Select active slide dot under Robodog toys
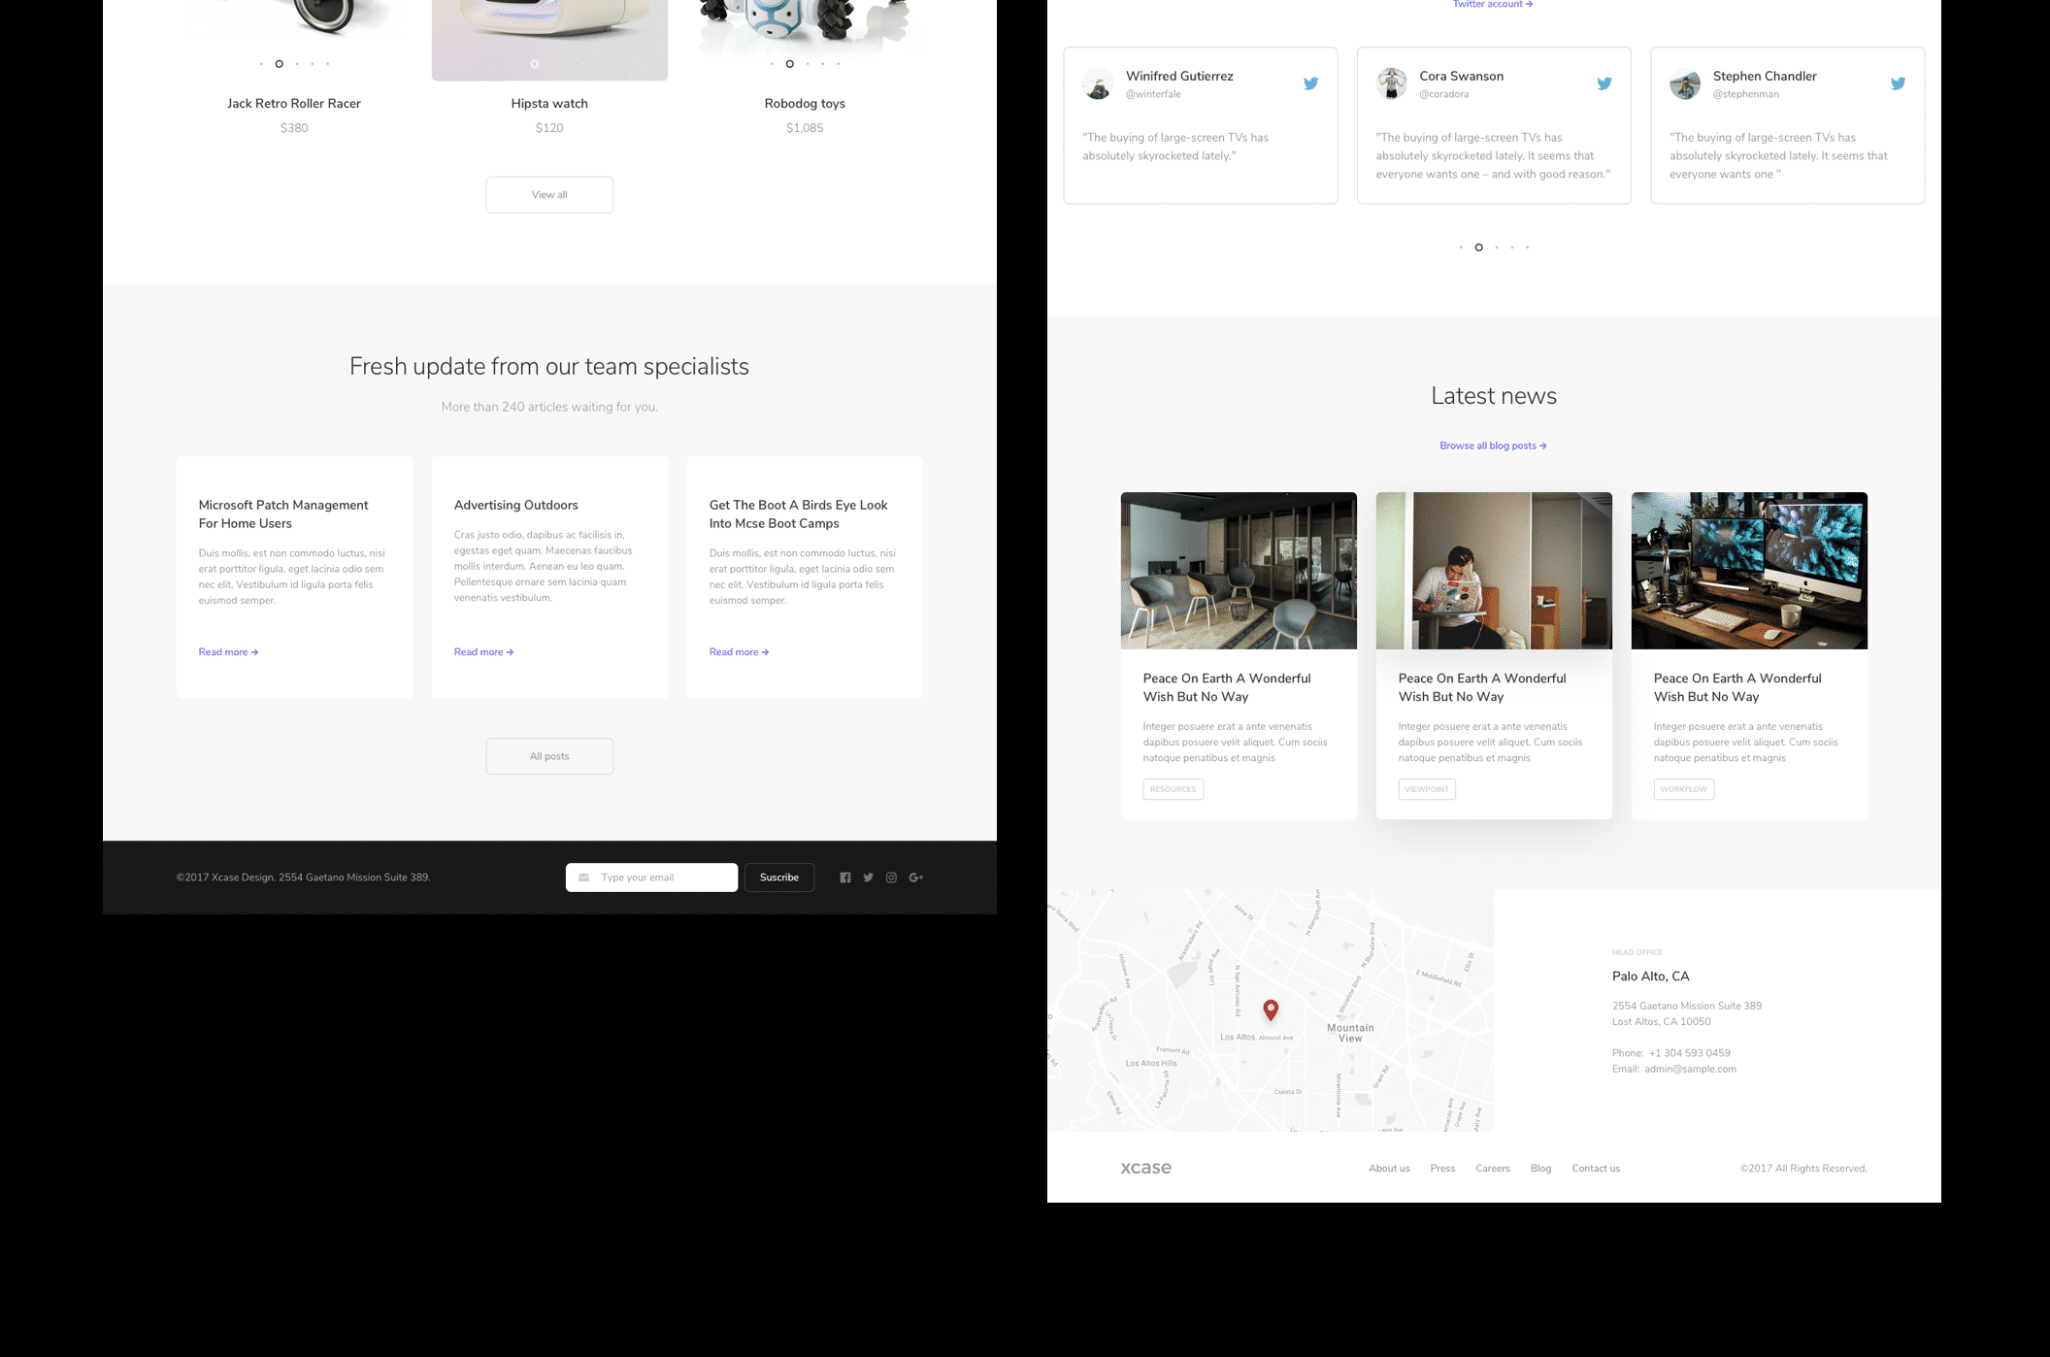The width and height of the screenshot is (2050, 1357). coord(789,64)
